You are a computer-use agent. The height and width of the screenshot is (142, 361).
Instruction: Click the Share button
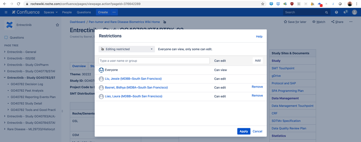[337, 22]
